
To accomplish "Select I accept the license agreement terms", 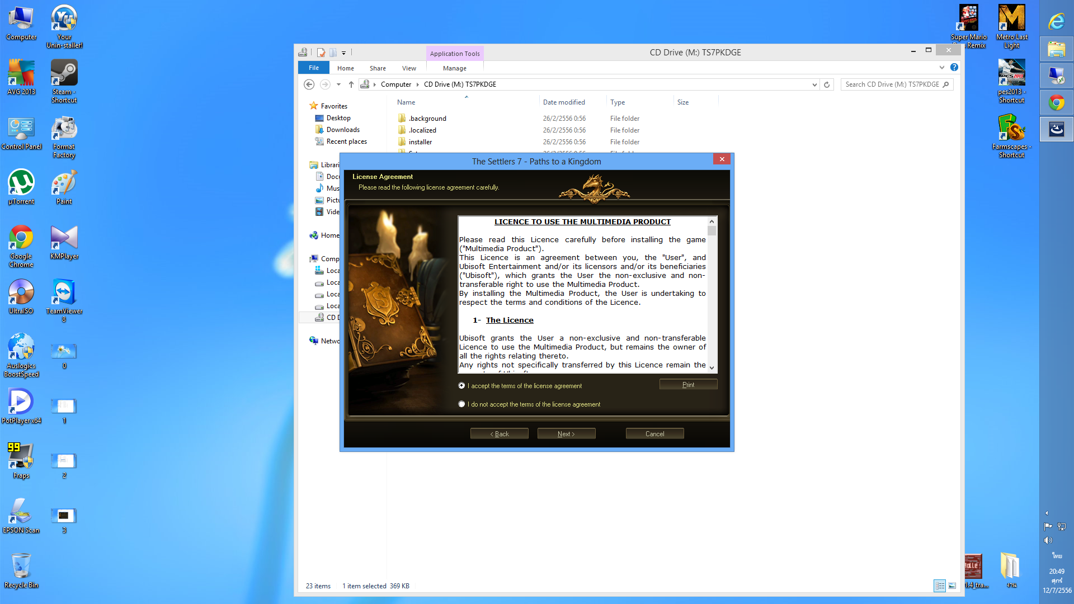I will click(461, 386).
